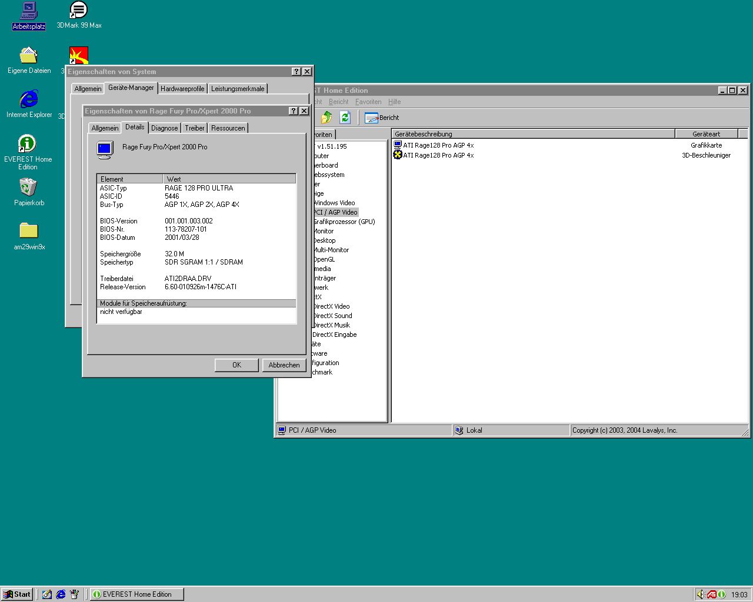Select the ATI Rage128 Pro Grafikkarte row icon
This screenshot has height=602, width=753.
[398, 145]
